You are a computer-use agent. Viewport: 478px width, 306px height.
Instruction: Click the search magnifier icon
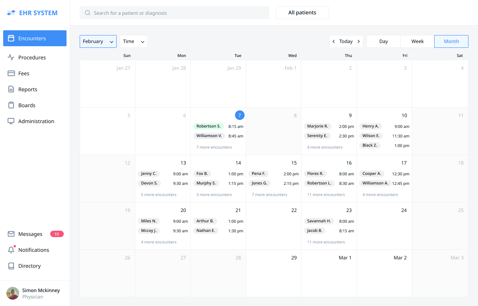[88, 13]
